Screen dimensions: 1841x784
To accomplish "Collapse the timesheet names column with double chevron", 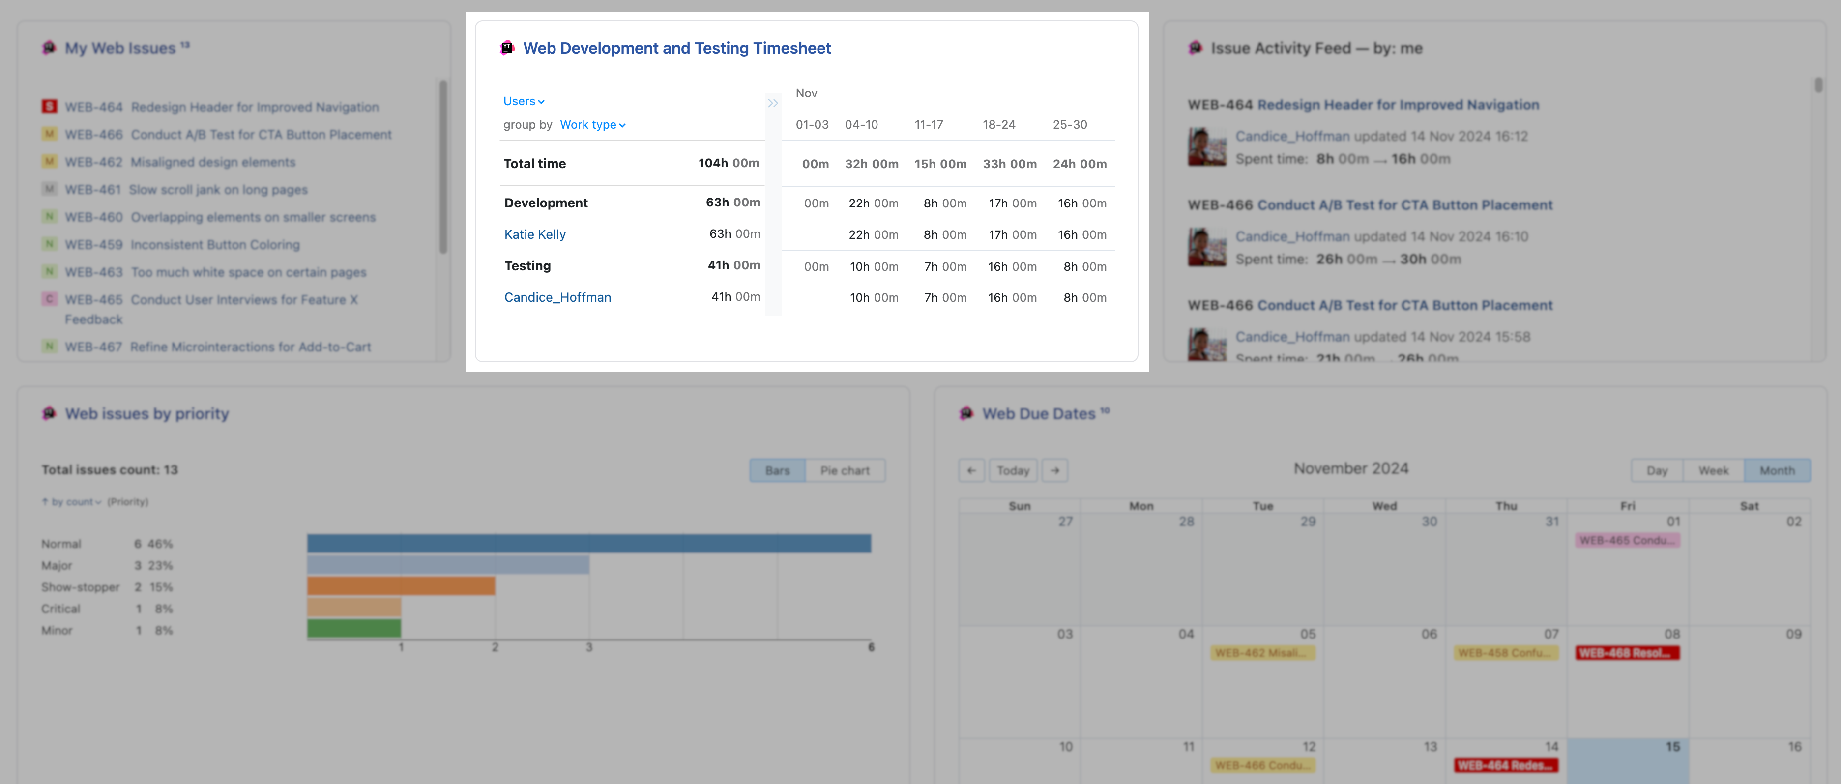I will coord(773,103).
